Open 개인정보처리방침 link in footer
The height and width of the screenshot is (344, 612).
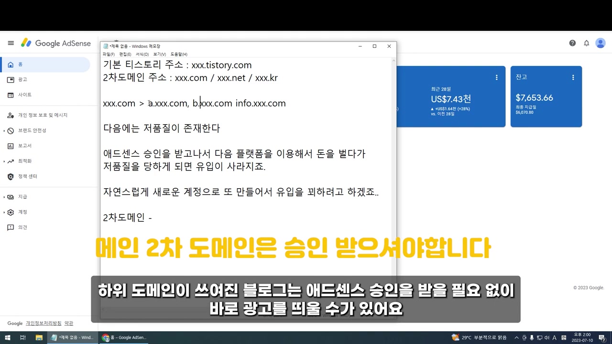pyautogui.click(x=44, y=323)
